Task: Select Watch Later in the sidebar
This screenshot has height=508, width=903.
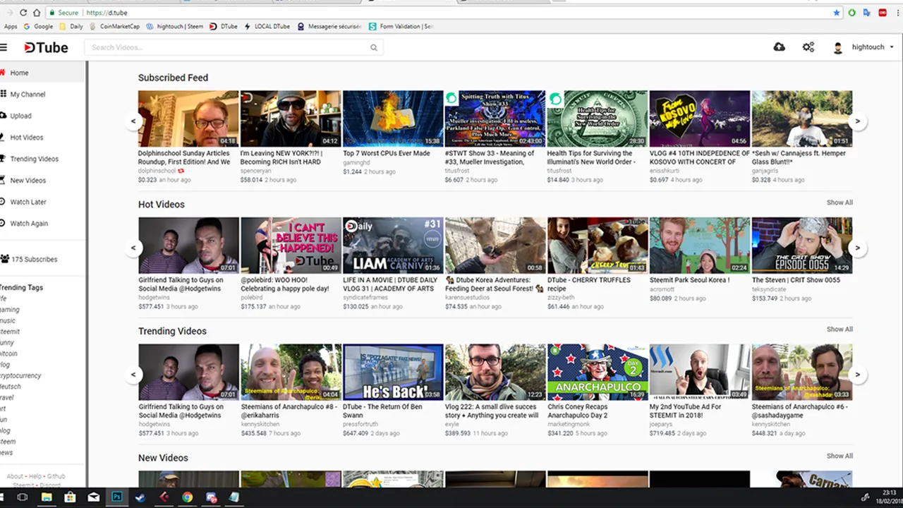Action: (x=28, y=202)
